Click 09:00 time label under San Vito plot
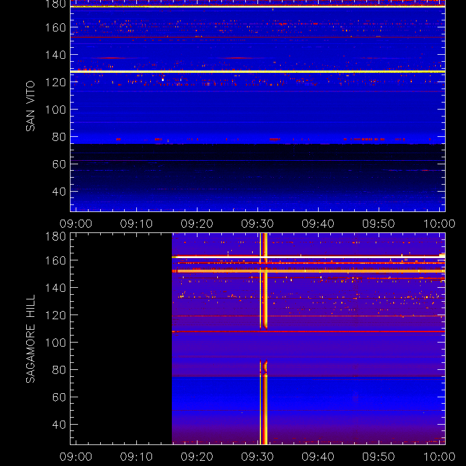This screenshot has width=466, height=466. click(x=76, y=224)
